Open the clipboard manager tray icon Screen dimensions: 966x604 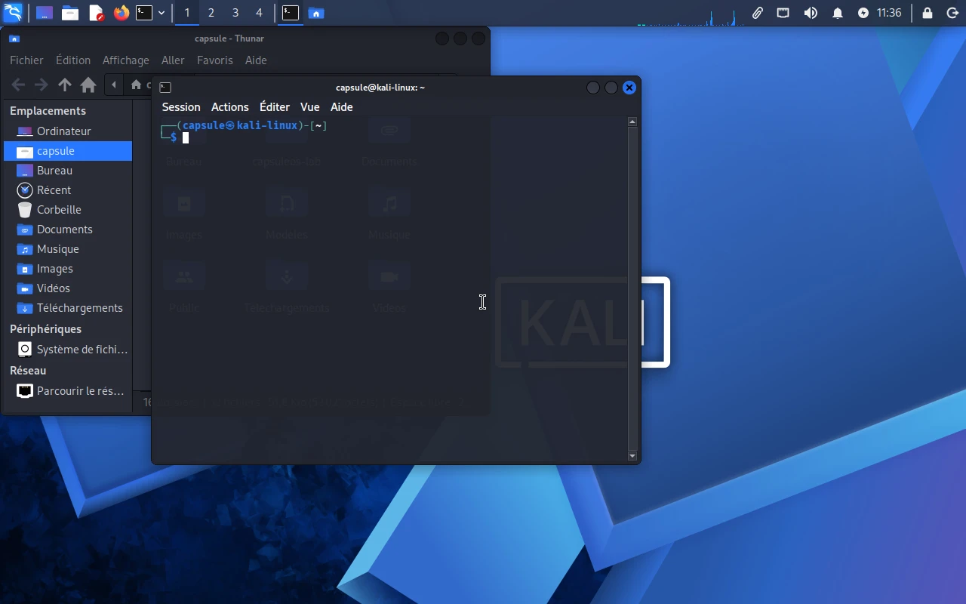click(757, 13)
